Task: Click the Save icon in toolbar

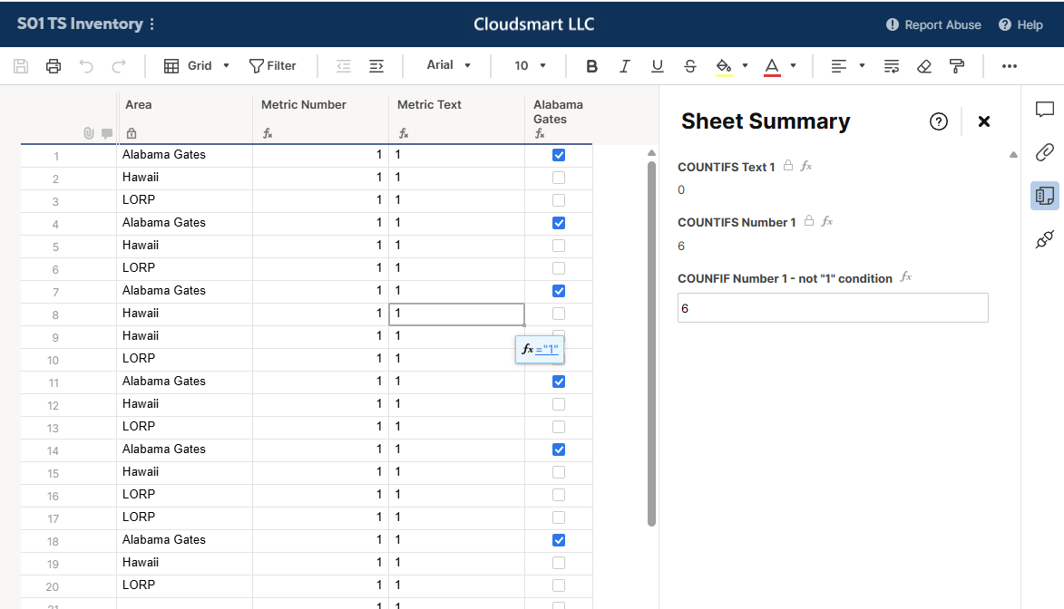Action: 21,66
